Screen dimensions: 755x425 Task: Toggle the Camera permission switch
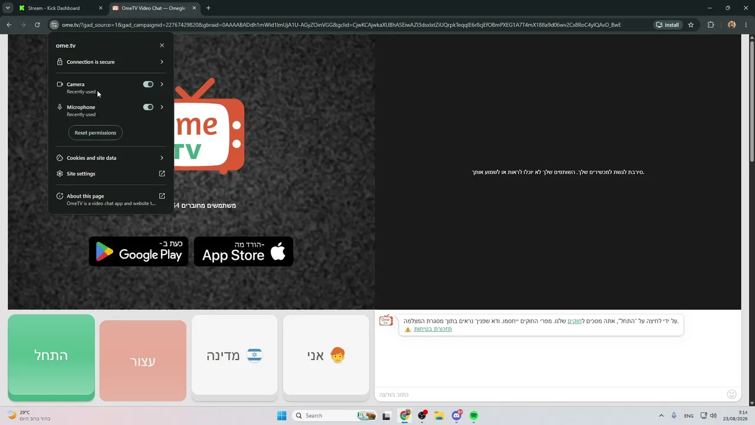coord(148,84)
